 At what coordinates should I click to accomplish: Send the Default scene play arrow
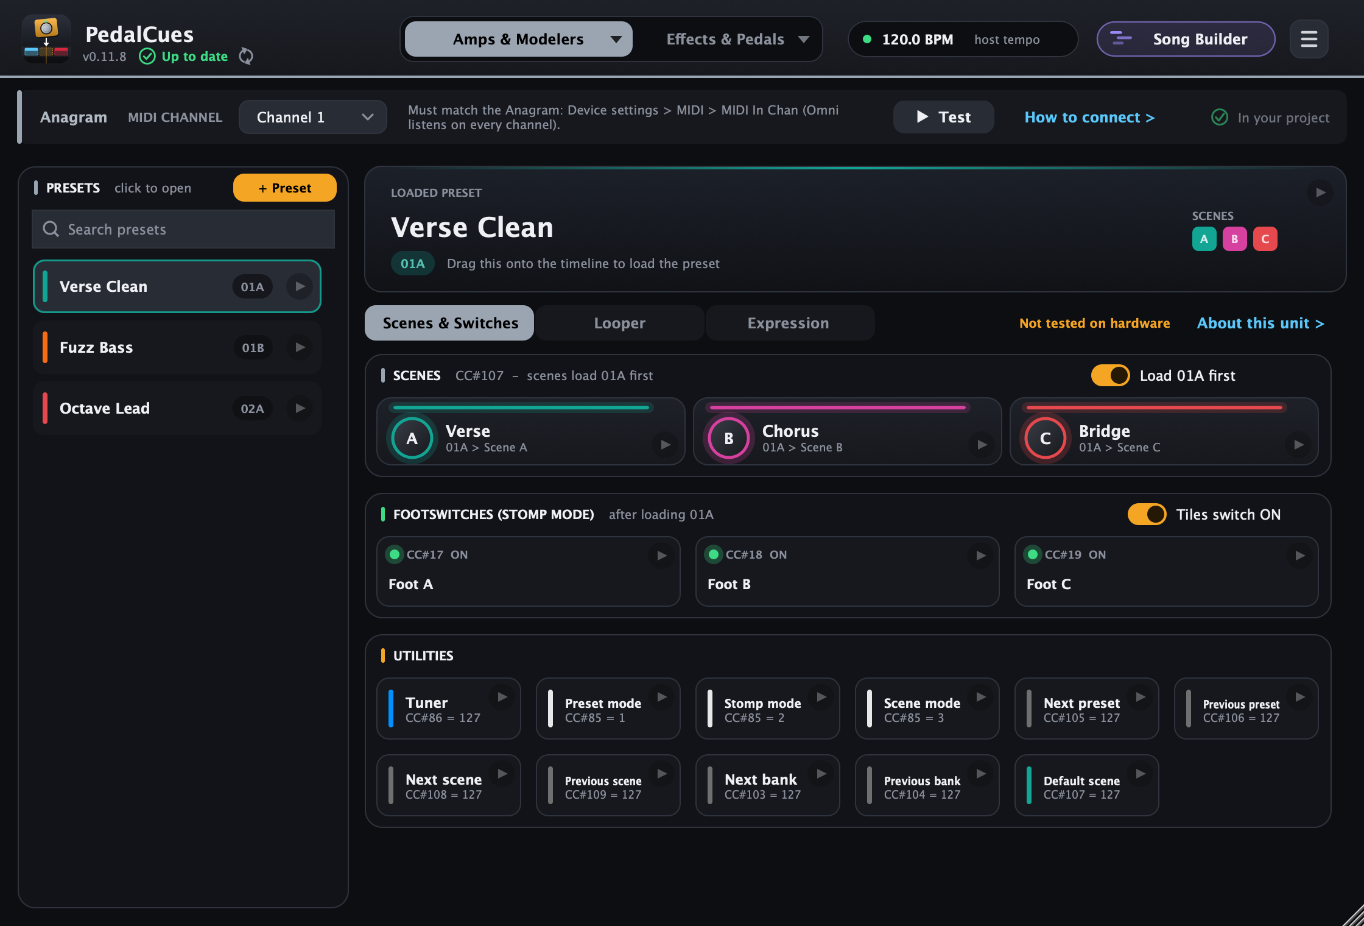(x=1140, y=774)
